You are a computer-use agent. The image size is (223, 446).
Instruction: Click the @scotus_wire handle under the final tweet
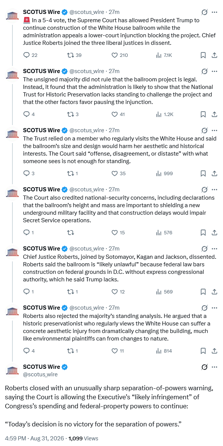click(40, 374)
